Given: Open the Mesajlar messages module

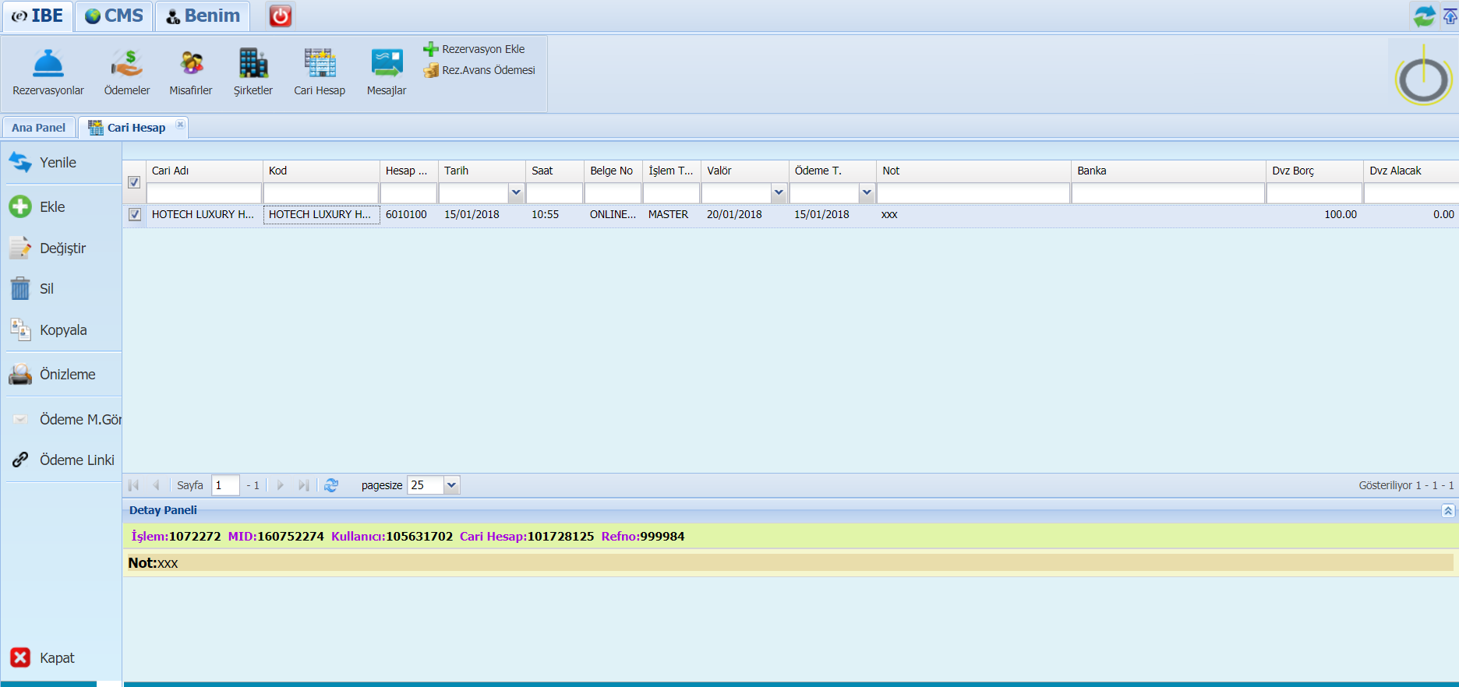Looking at the screenshot, I should click(x=387, y=72).
